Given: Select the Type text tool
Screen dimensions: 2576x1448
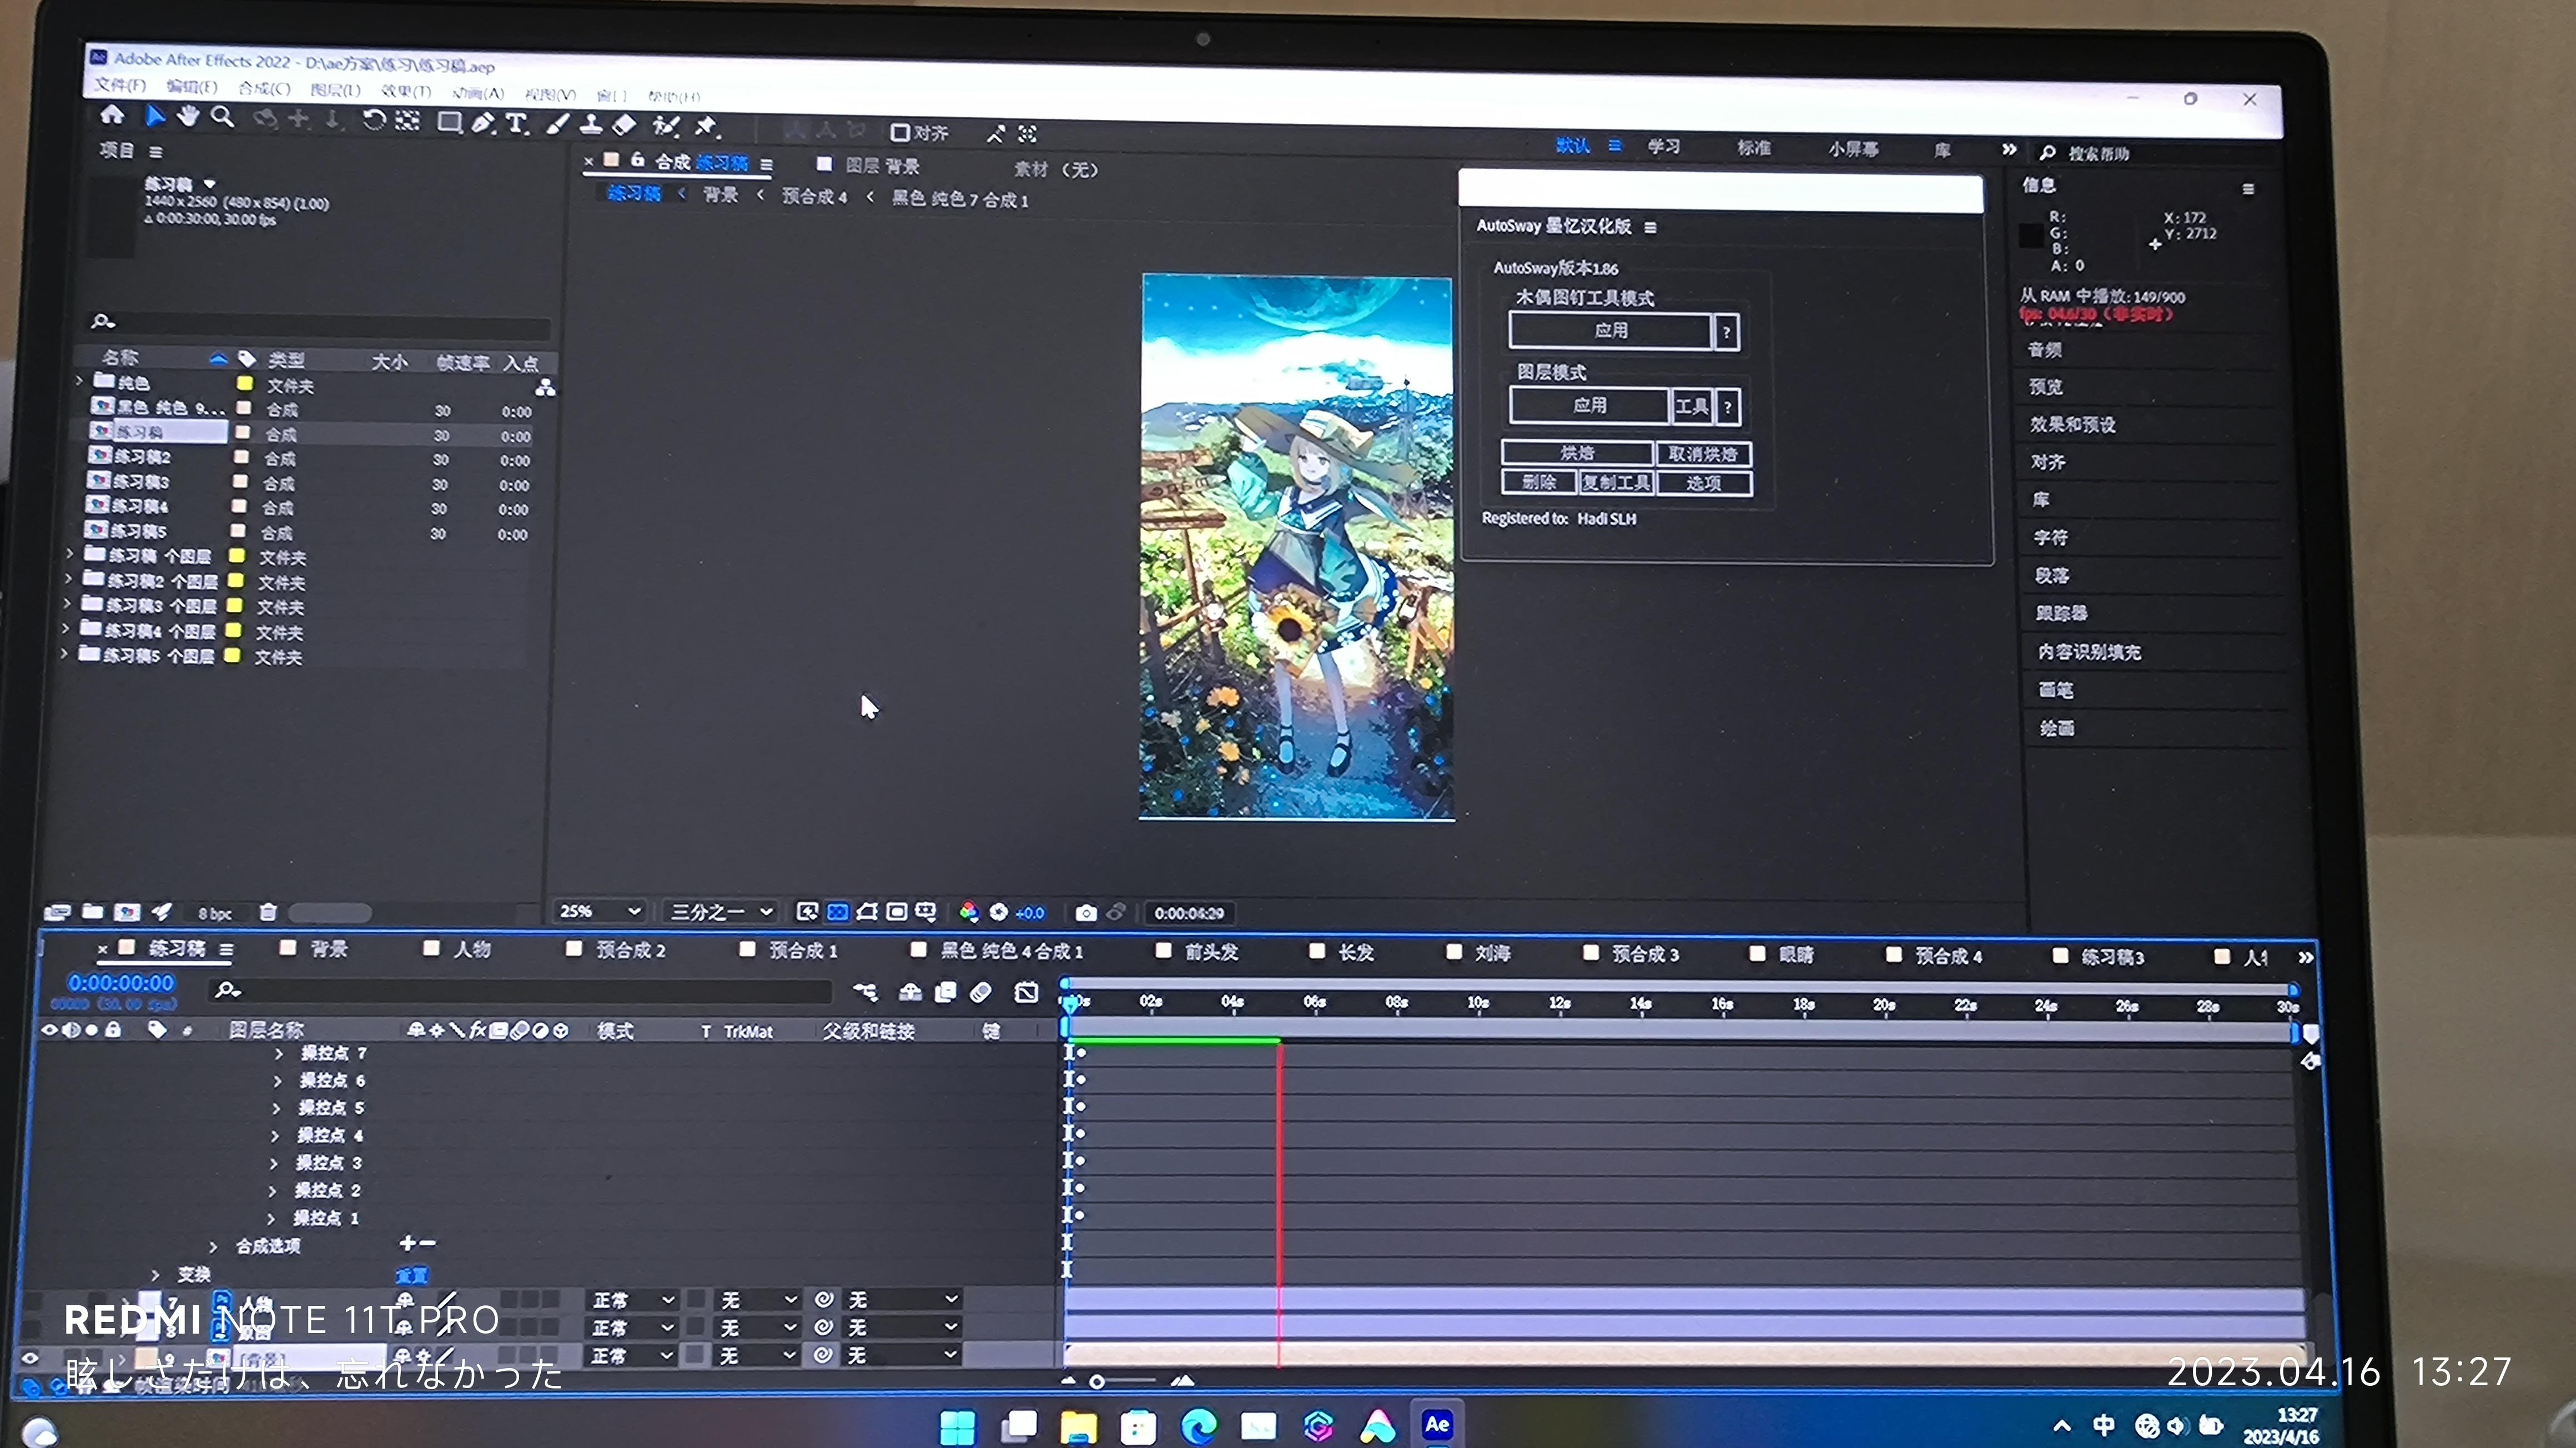Looking at the screenshot, I should (x=516, y=123).
